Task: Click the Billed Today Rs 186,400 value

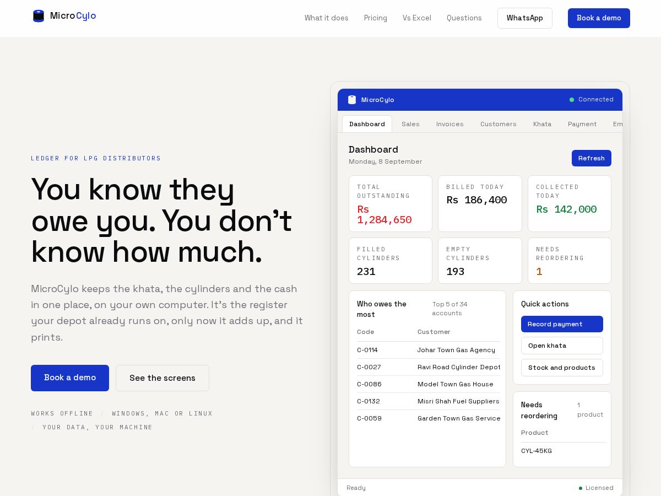Action: pyautogui.click(x=476, y=200)
